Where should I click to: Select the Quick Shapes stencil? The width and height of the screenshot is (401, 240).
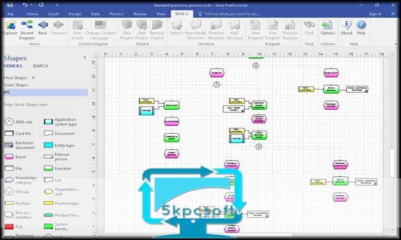pos(16,85)
